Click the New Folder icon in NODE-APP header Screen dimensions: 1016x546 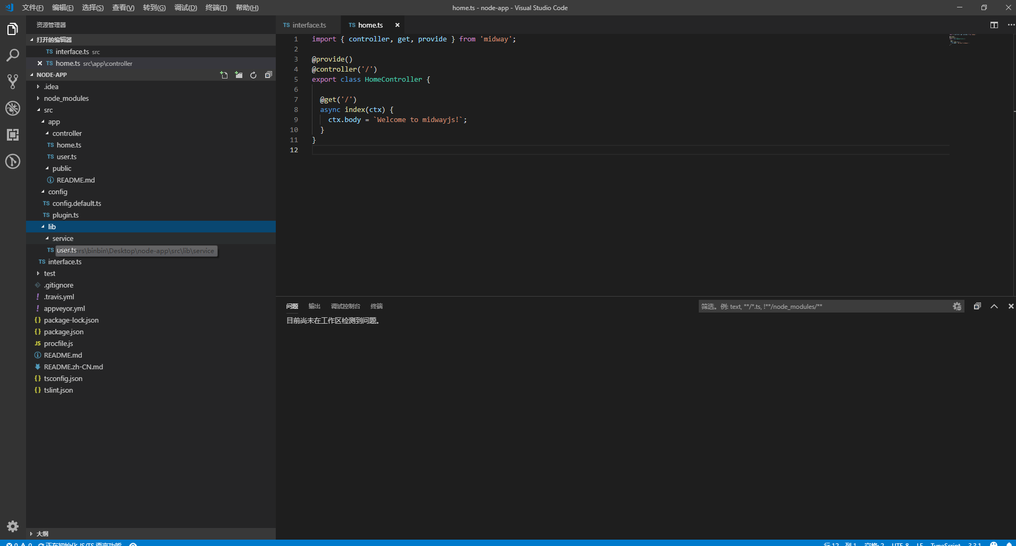click(x=239, y=75)
